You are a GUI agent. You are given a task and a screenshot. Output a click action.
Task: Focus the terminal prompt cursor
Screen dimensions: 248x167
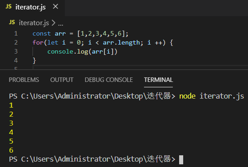point(181,160)
